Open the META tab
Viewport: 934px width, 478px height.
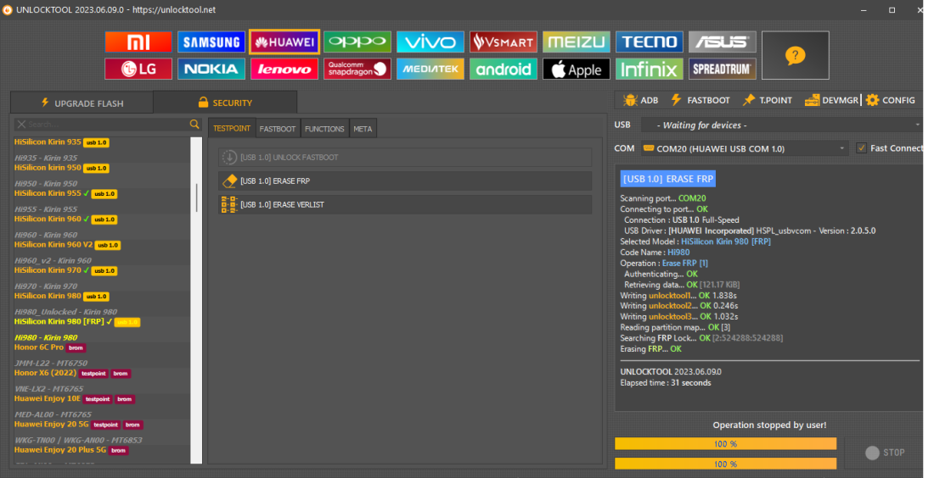click(x=363, y=129)
